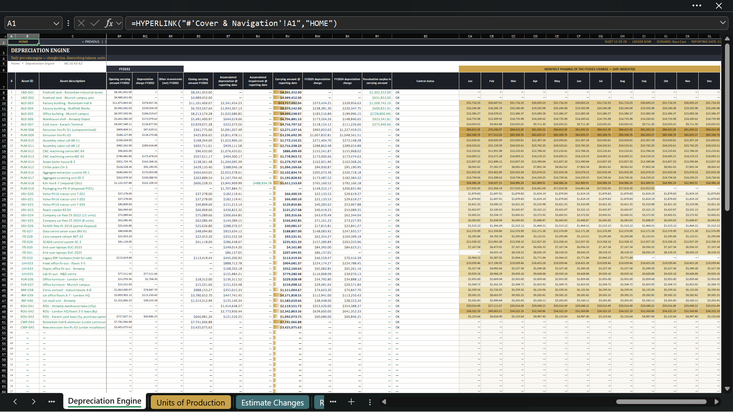Click the vertical dots beside Name Box
This screenshot has height=412, width=733.
point(68,23)
